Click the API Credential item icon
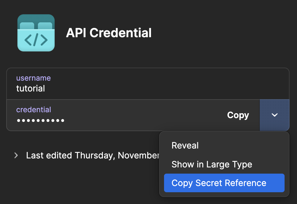Screen dimensions: 297x204 pyautogui.click(x=36, y=33)
